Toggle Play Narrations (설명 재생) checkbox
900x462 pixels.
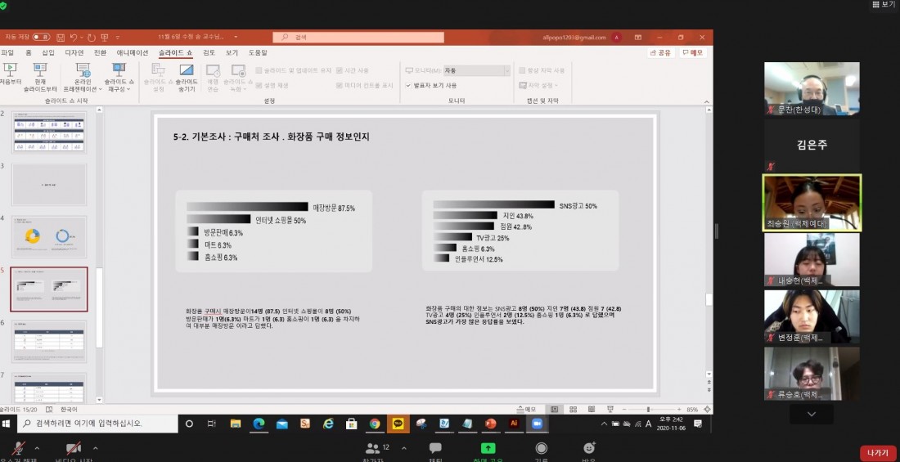tap(272, 86)
